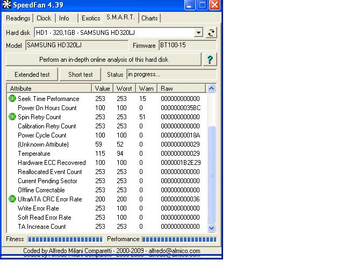
Task: Click OK icon beside UltraATA CRC Error Rate
Action: click(x=12, y=199)
